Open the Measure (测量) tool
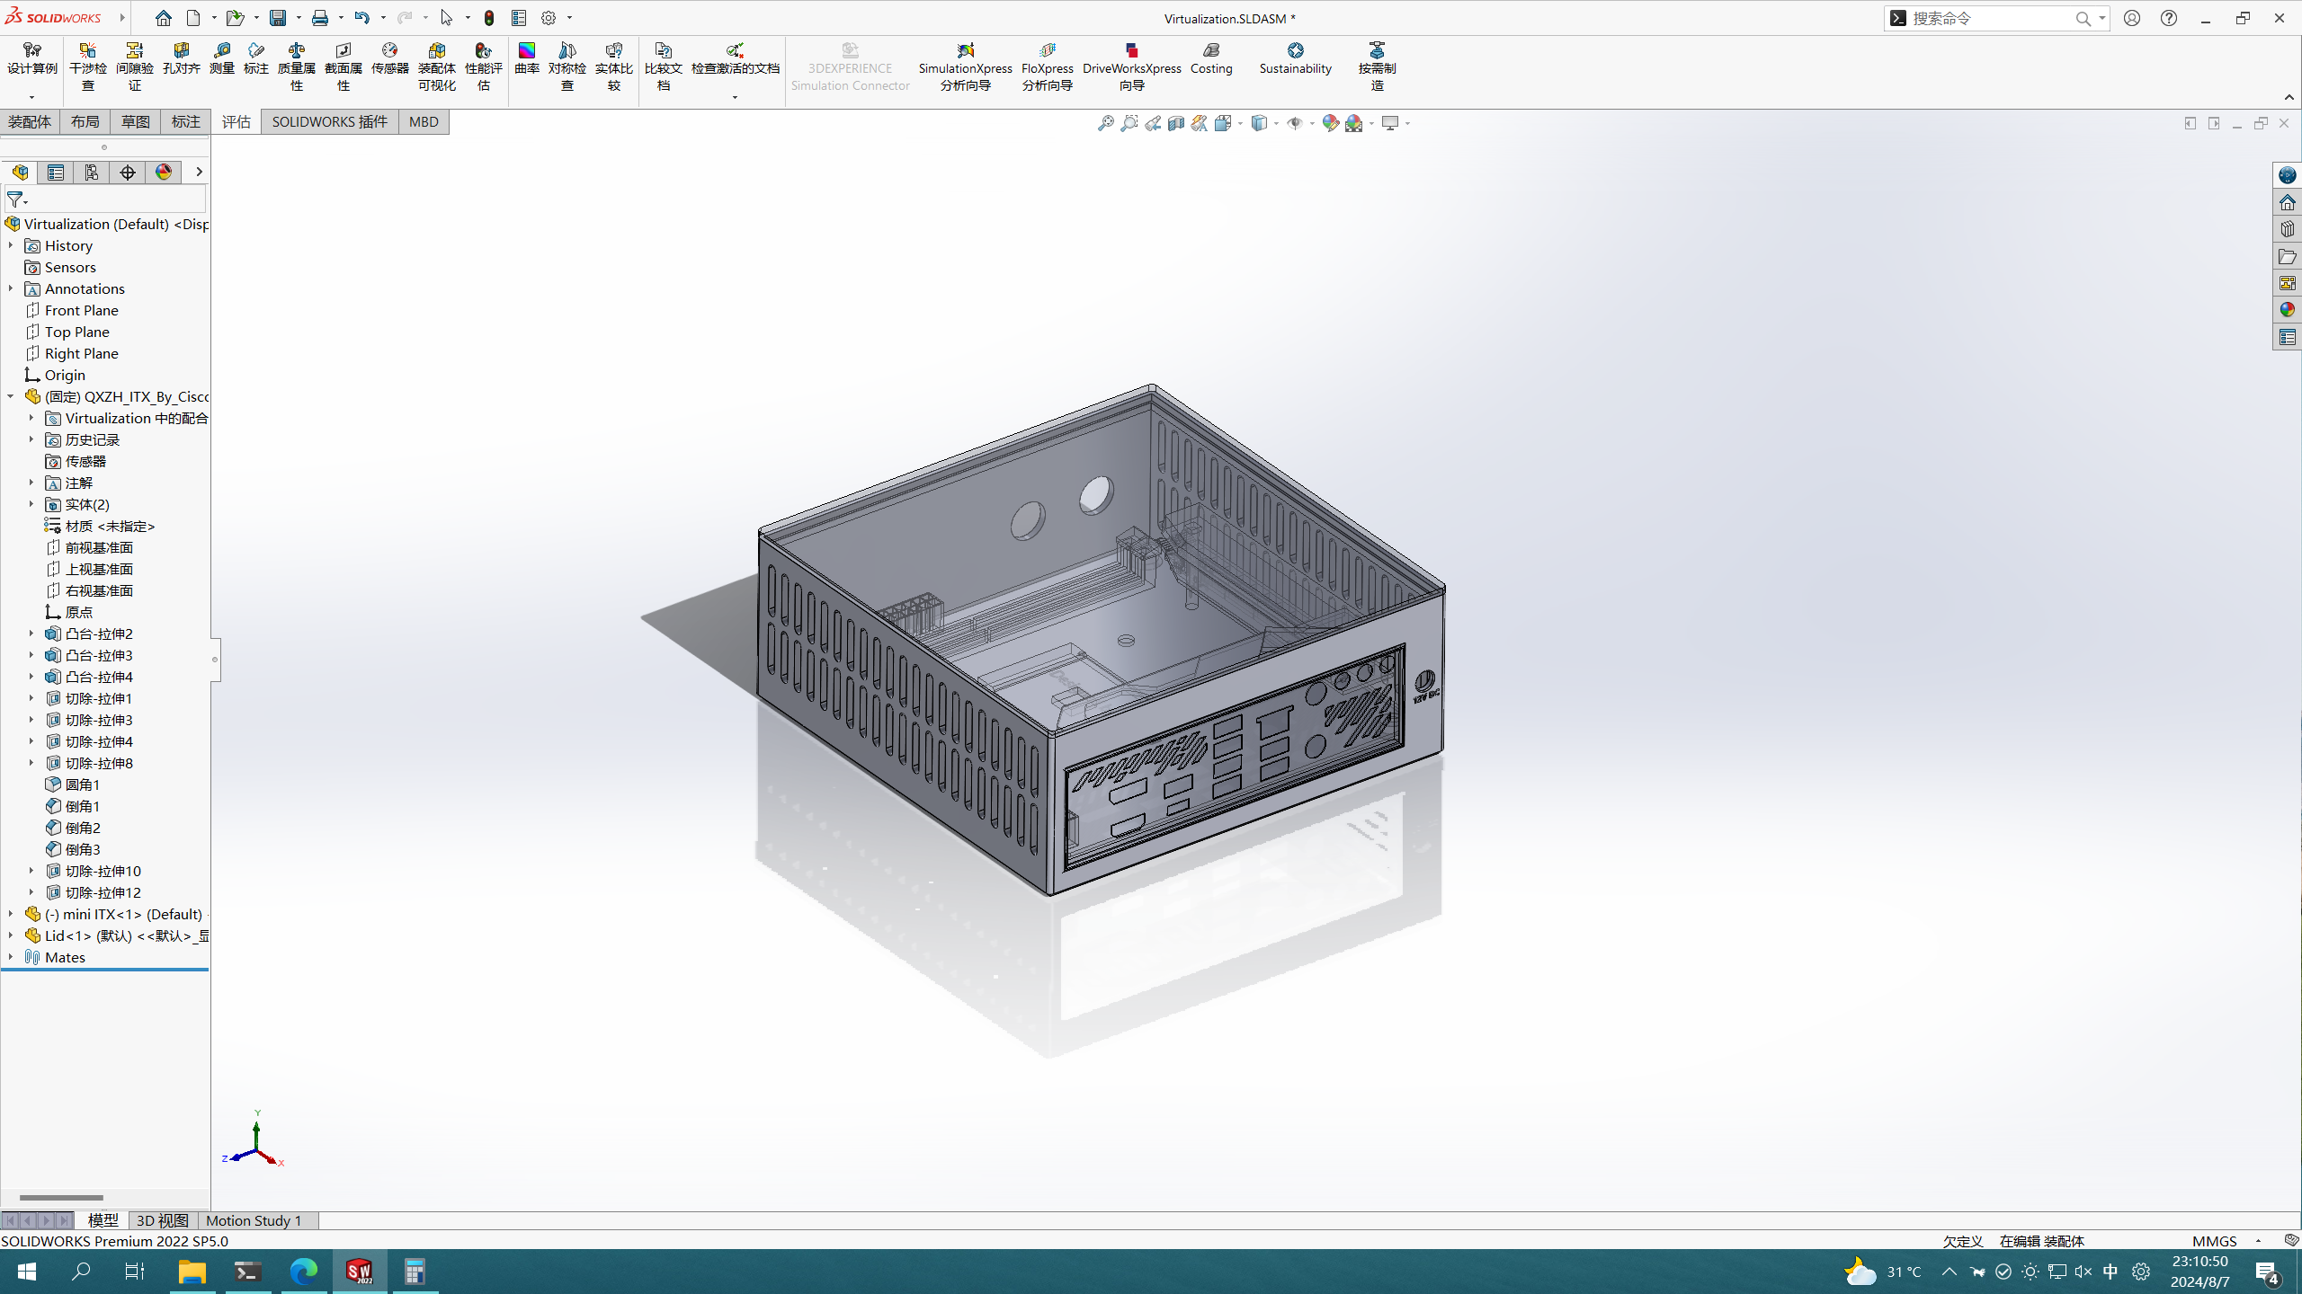2302x1294 pixels. point(221,51)
